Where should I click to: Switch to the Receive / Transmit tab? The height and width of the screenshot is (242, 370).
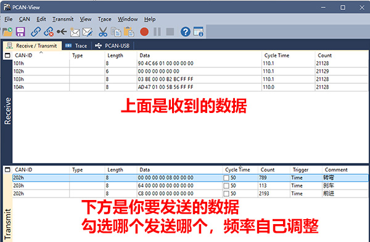tap(32, 46)
